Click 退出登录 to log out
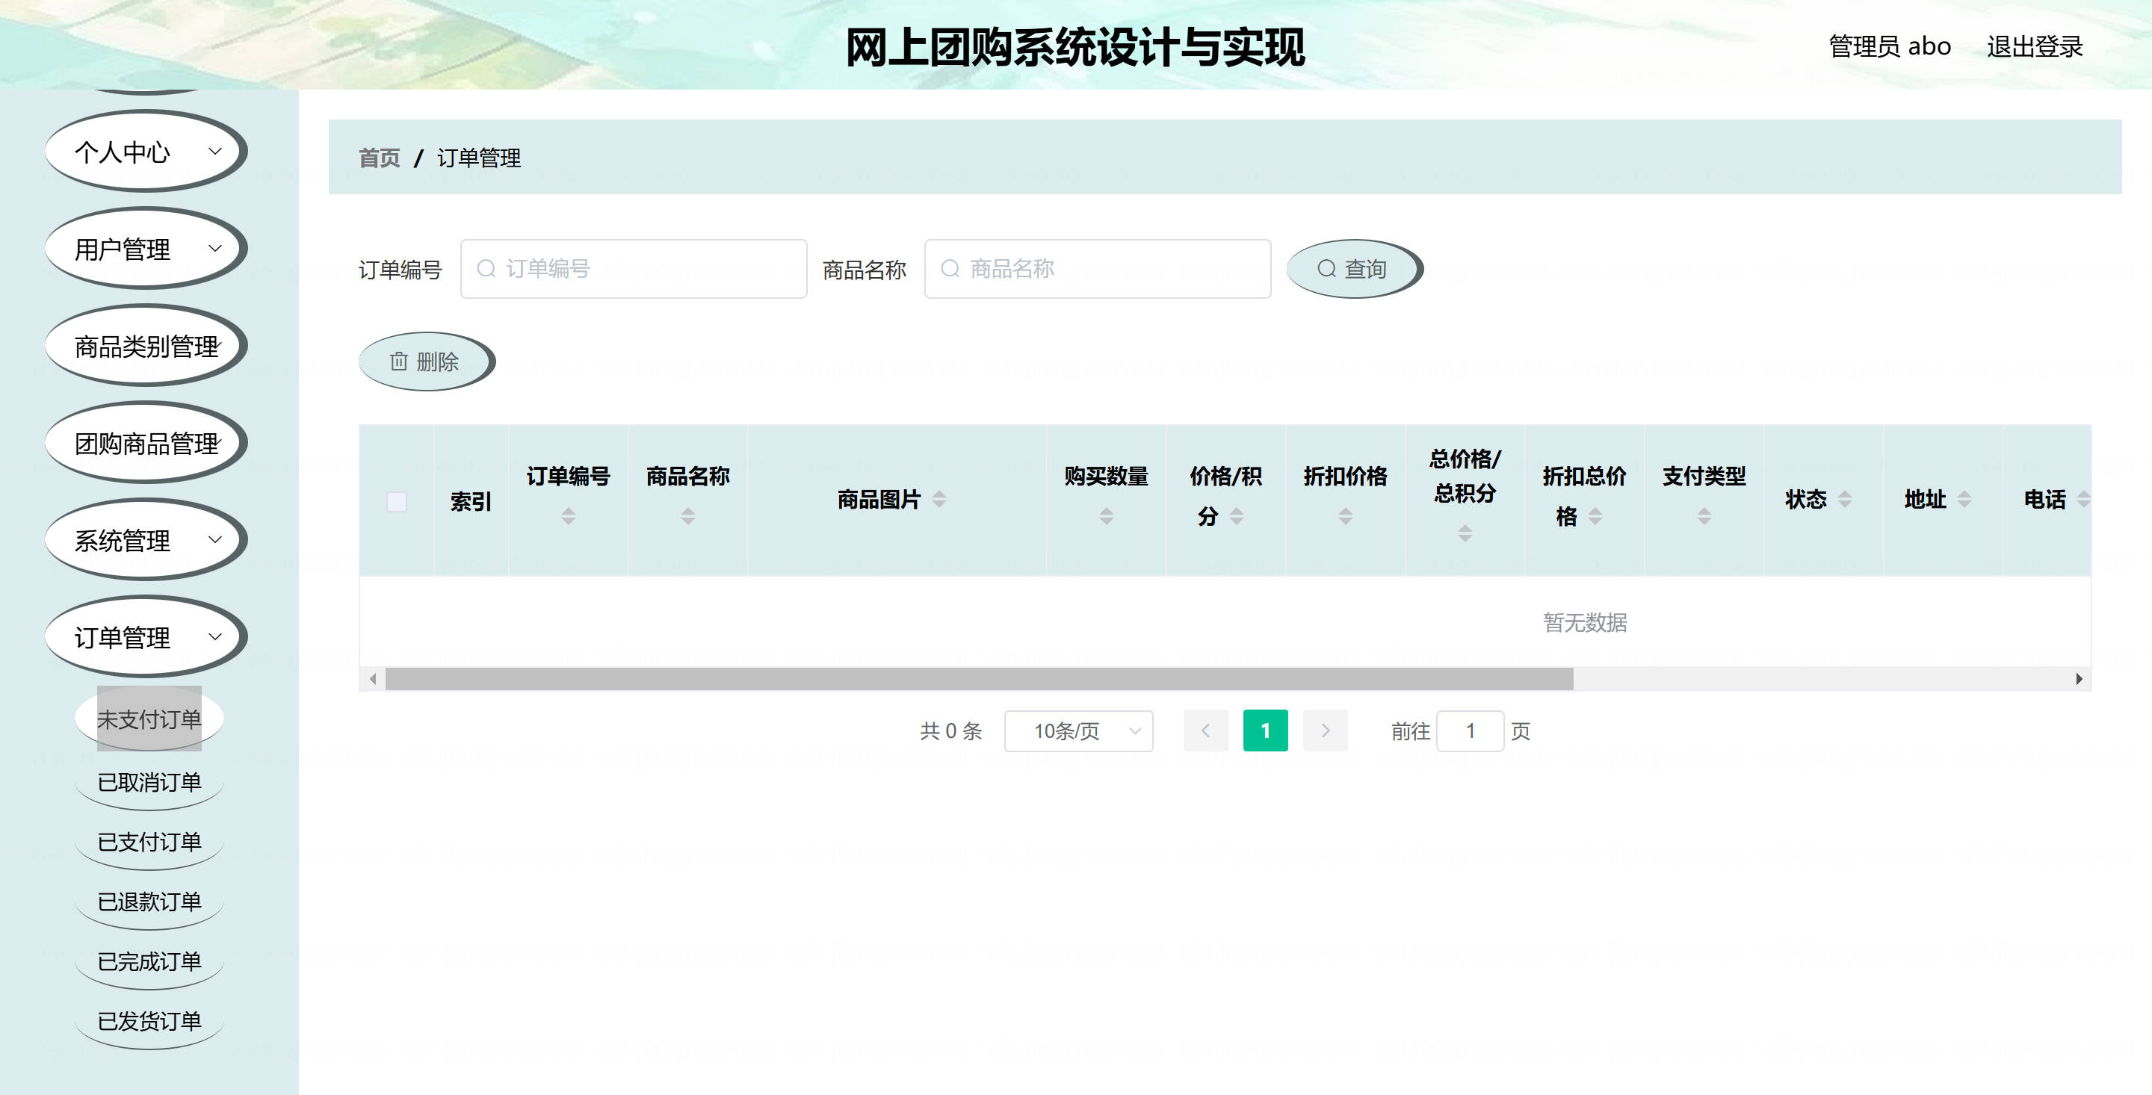This screenshot has height=1095, width=2152. click(x=2034, y=46)
